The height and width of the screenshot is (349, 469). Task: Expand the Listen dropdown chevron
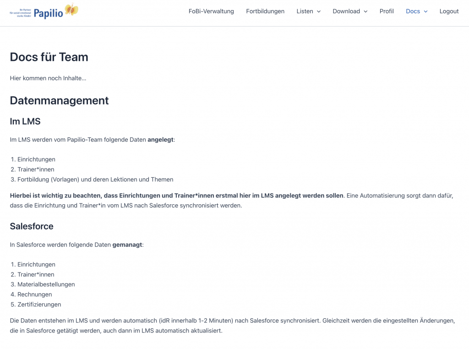(x=319, y=11)
